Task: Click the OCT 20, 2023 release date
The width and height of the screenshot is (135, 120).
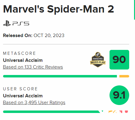Action: tap(49, 36)
